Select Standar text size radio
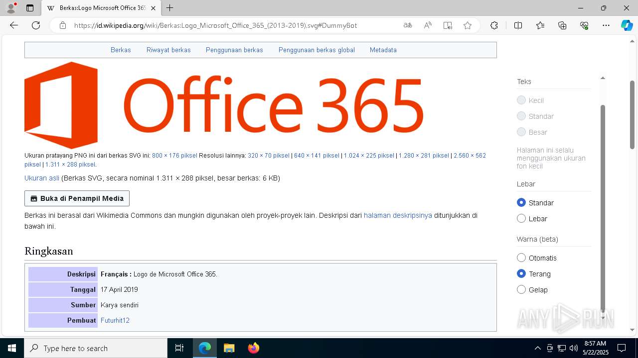 (521, 116)
